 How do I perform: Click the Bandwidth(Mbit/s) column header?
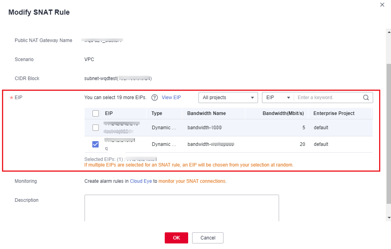[283, 113]
